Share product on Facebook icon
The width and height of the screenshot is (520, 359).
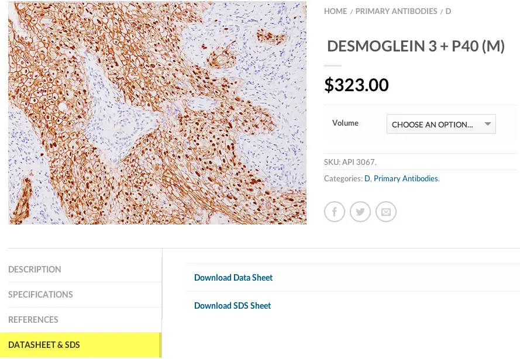(x=335, y=212)
